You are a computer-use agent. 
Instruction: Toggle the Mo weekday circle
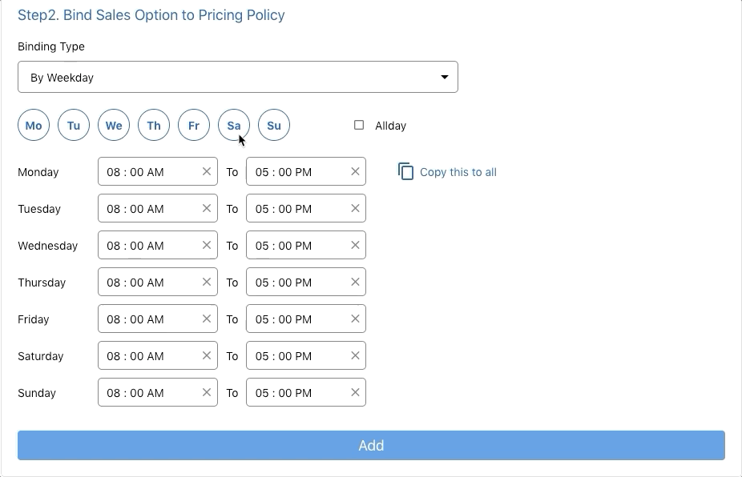point(34,126)
